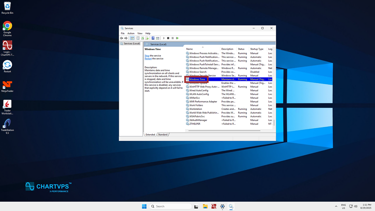This screenshot has width=375, height=211.
Task: Click the Restart Service toolbar icon
Action: click(177, 38)
